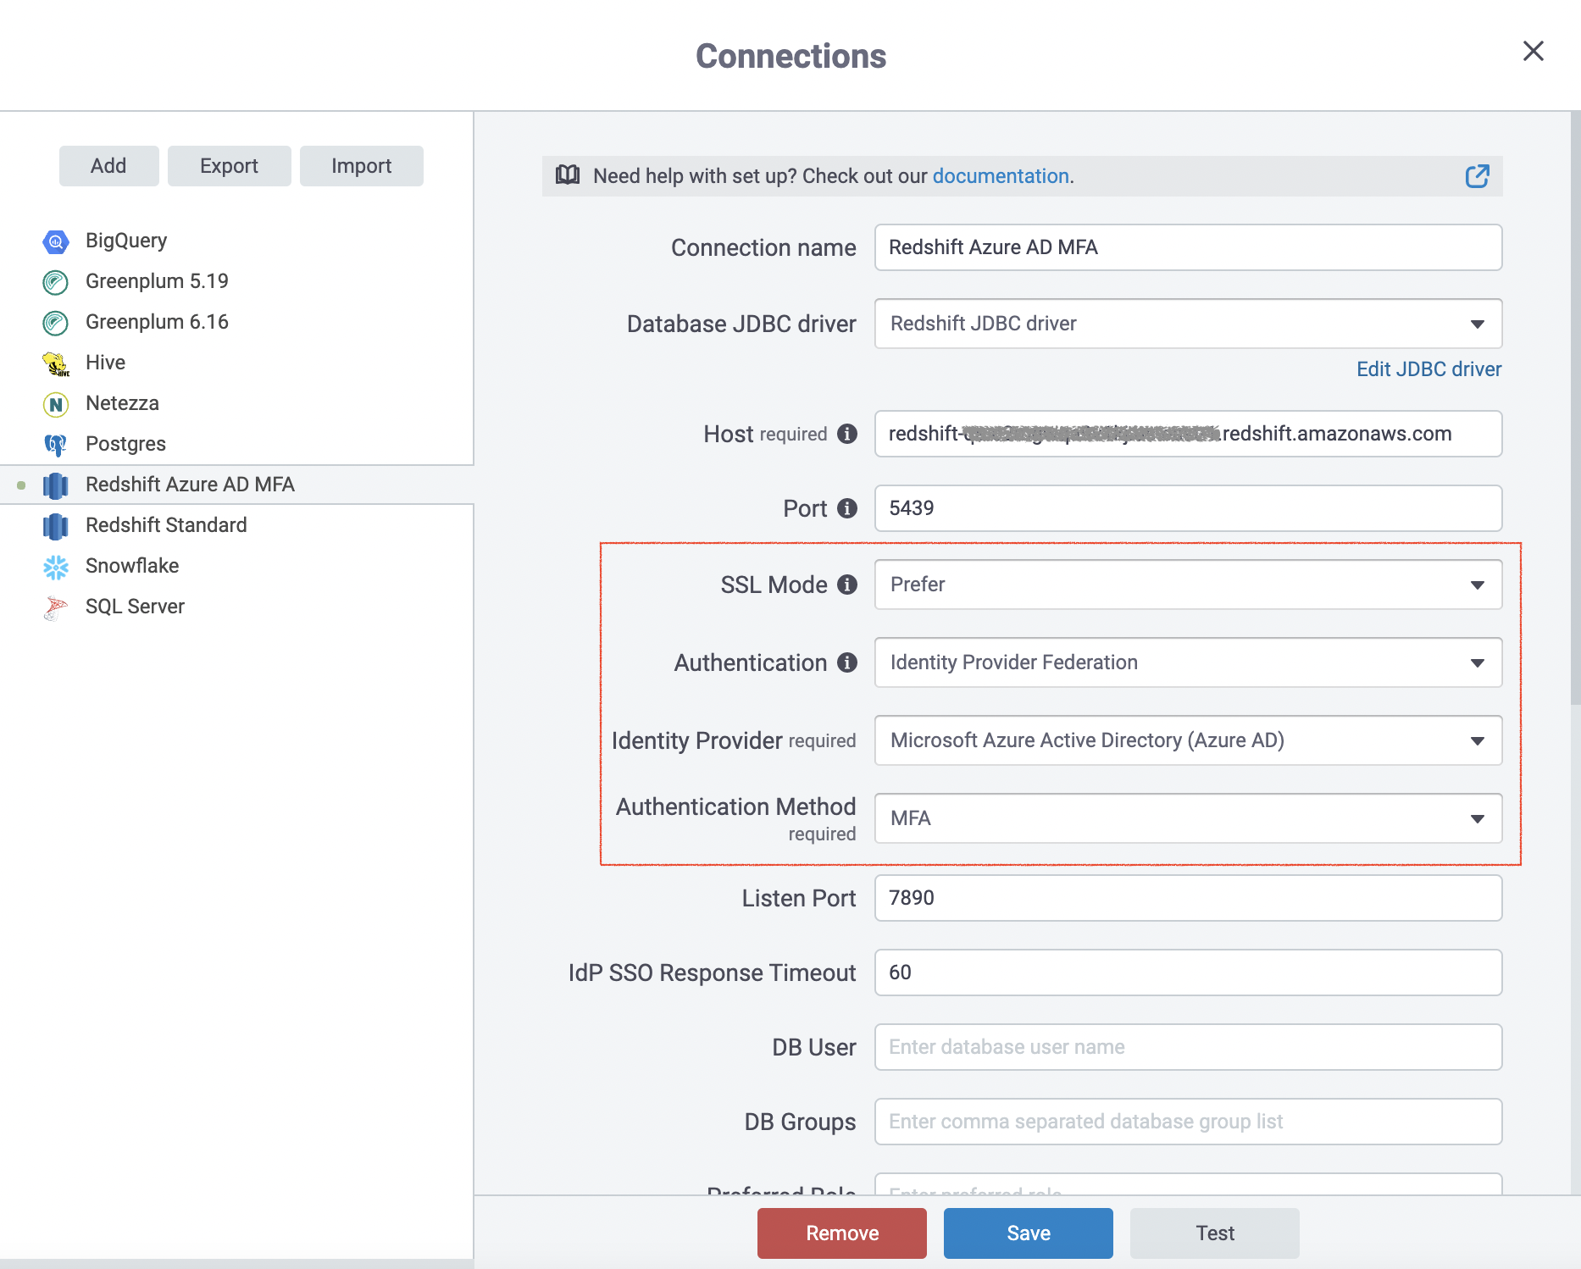1581x1269 pixels.
Task: Click the documentation book icon
Action: tap(568, 175)
